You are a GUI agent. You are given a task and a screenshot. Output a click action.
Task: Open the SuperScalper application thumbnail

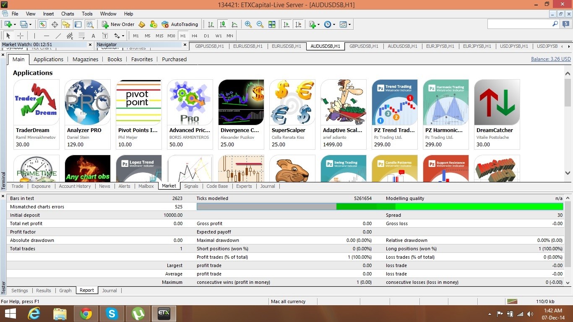[292, 103]
